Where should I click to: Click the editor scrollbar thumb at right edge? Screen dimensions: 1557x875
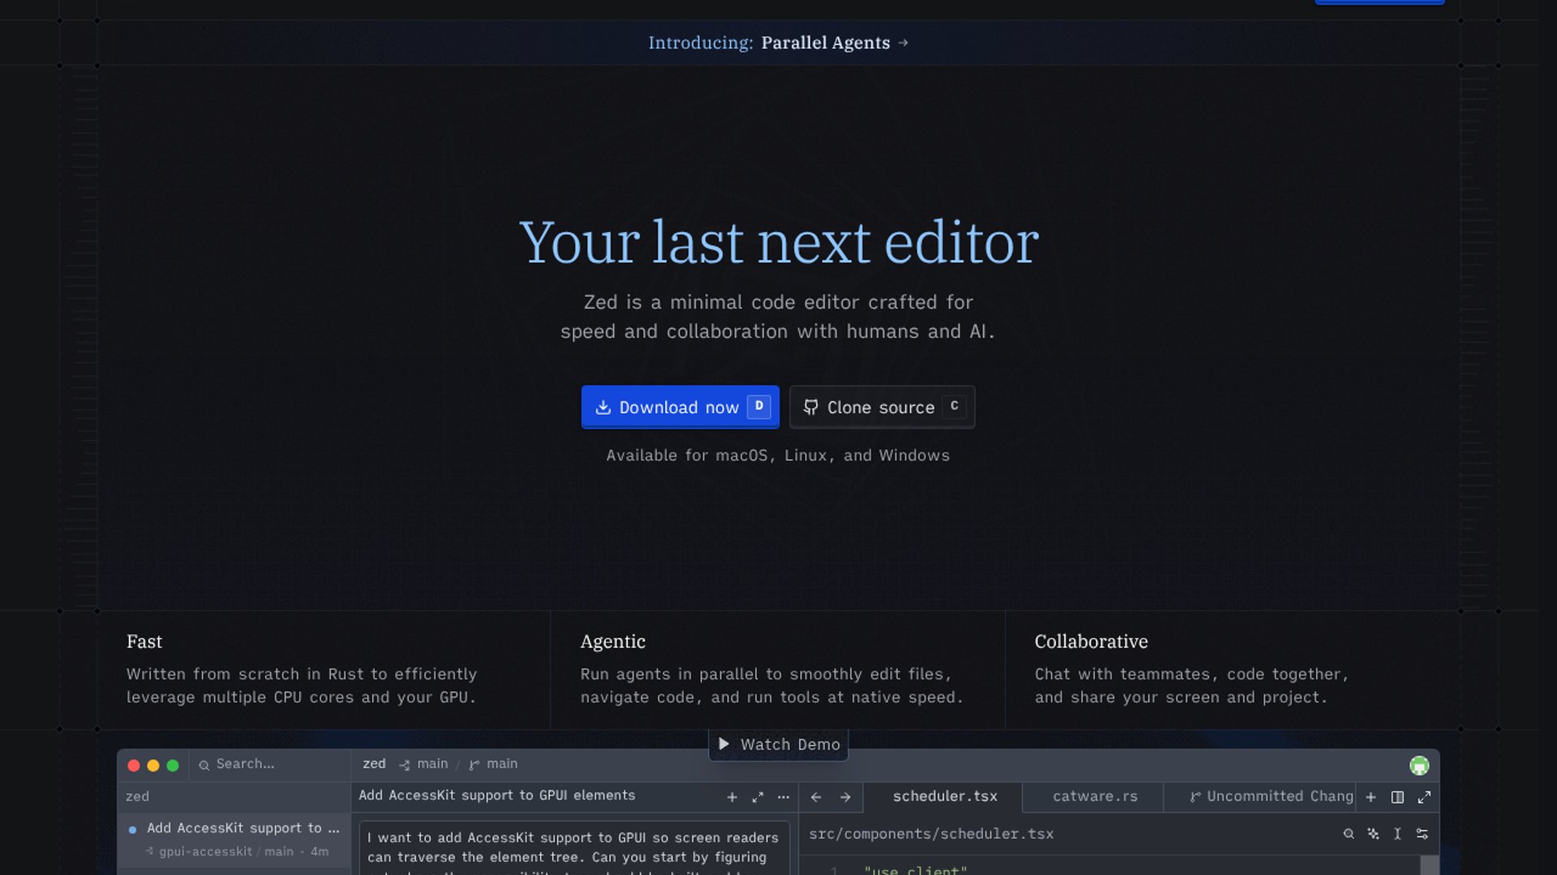pyautogui.click(x=1430, y=865)
